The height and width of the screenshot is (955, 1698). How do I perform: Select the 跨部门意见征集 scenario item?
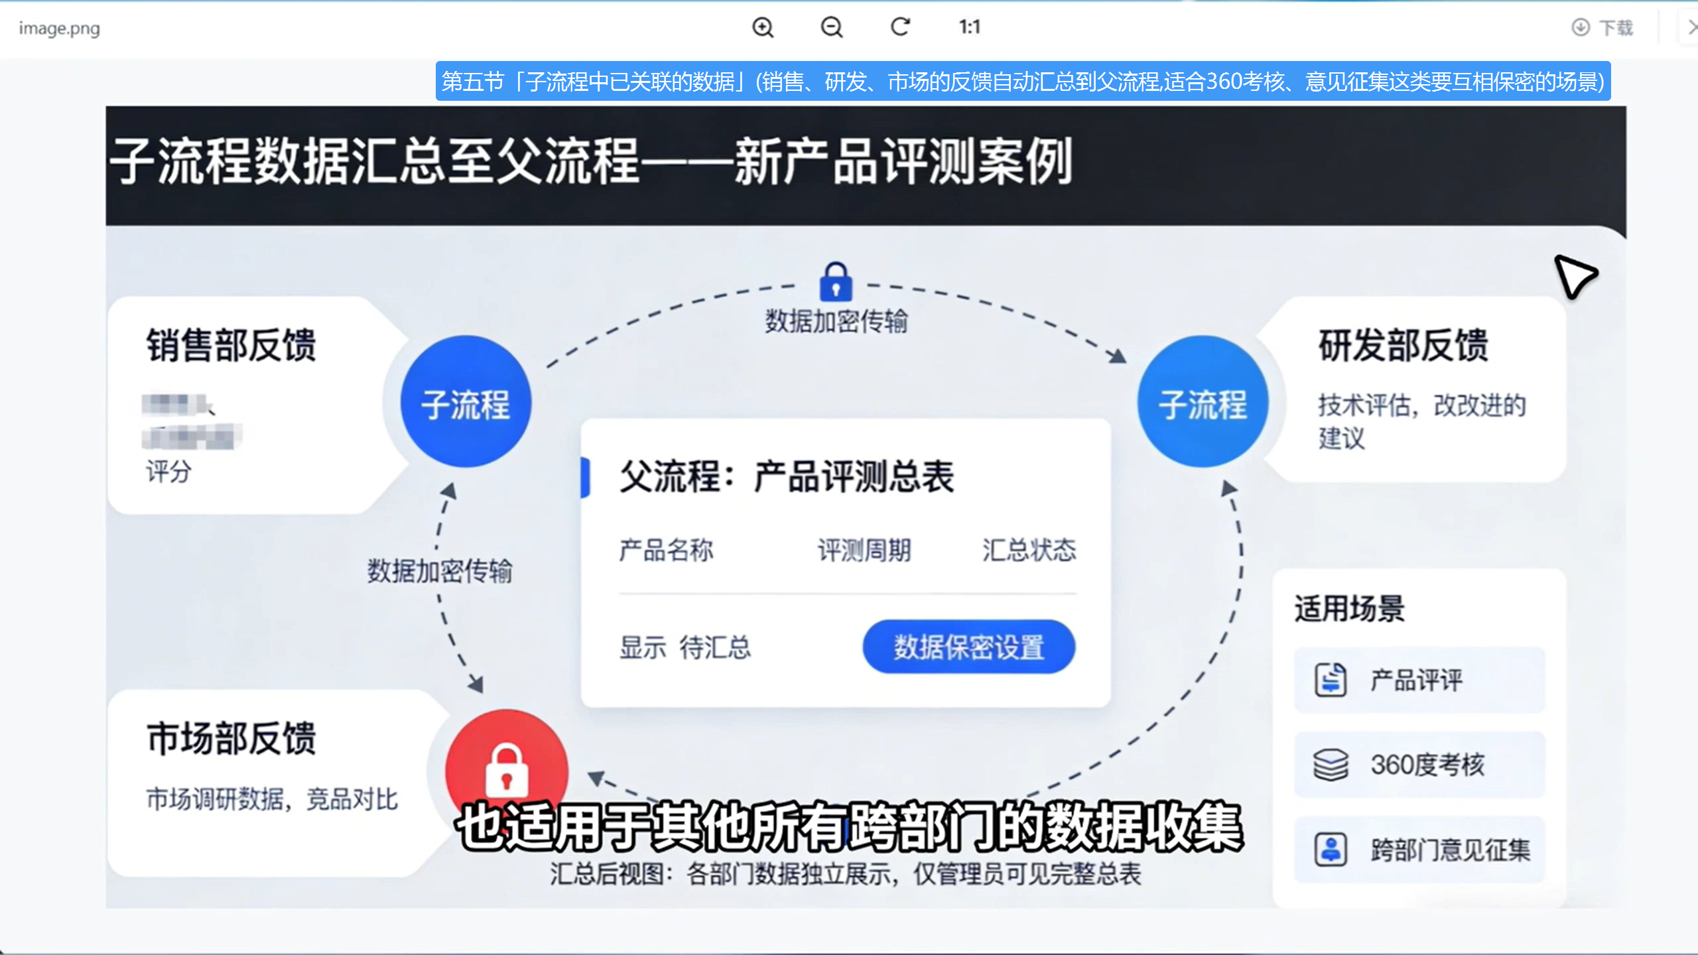click(1419, 850)
